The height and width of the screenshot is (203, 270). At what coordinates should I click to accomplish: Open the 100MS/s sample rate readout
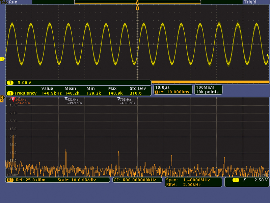[204, 87]
